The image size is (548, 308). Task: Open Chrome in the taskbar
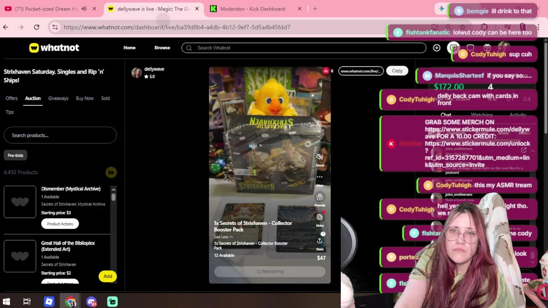(x=71, y=302)
